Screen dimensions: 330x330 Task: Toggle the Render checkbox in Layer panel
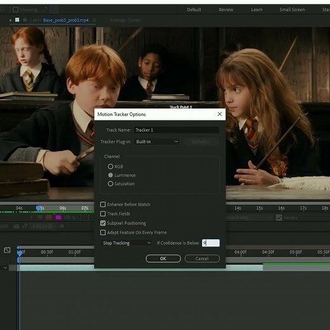pos(279,218)
